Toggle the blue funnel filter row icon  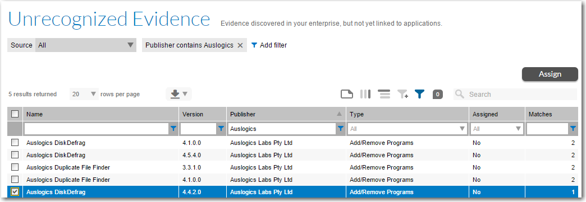coord(420,95)
